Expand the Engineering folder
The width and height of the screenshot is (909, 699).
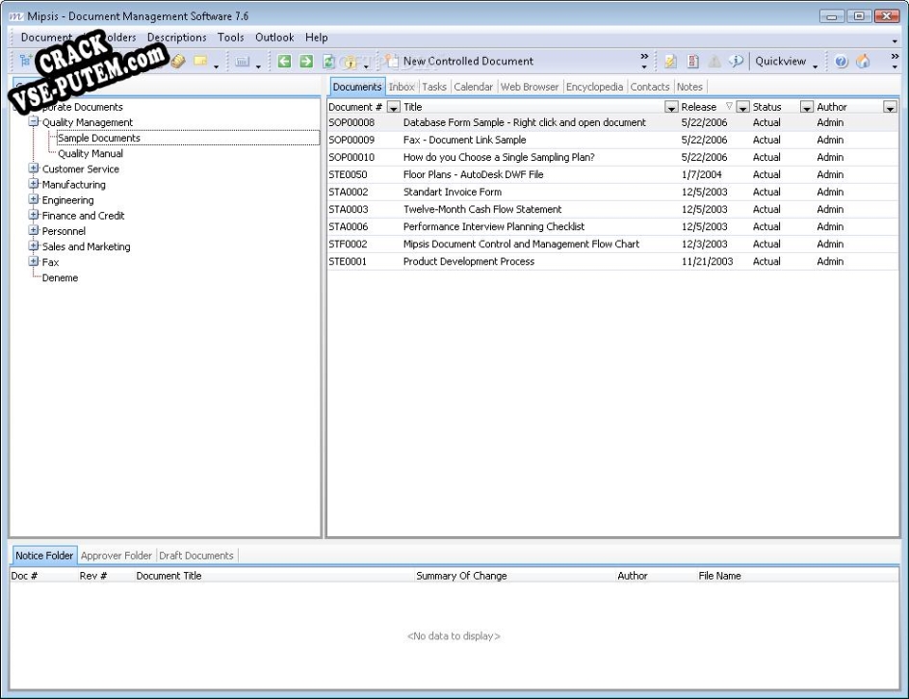[34, 199]
